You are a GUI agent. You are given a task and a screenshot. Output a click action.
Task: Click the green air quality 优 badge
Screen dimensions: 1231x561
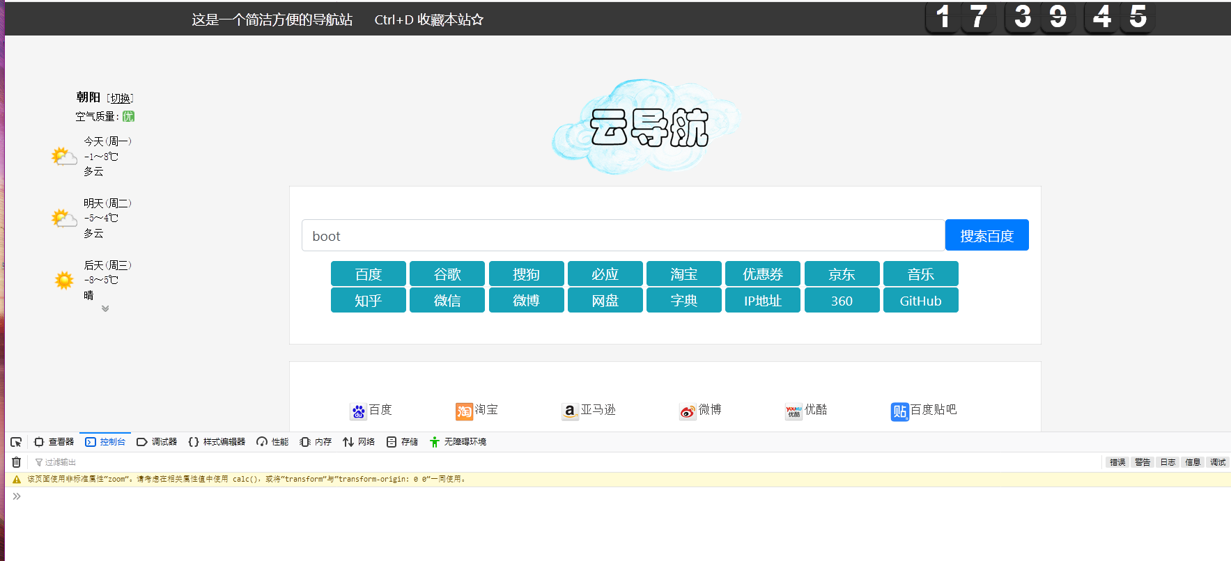(x=128, y=116)
